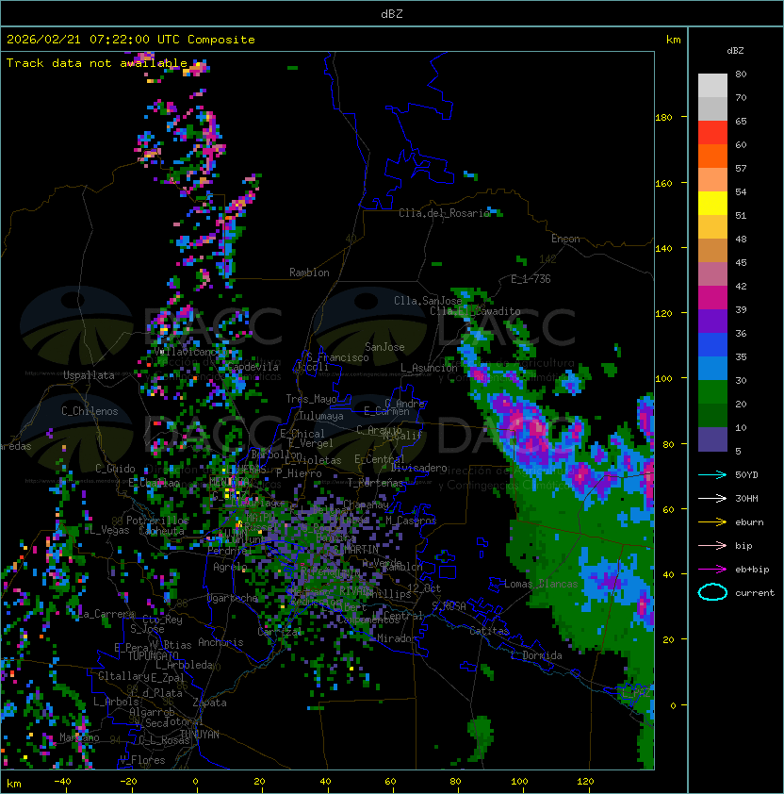
Task: Click the 'Ugarteche' map label
Action: tap(233, 599)
